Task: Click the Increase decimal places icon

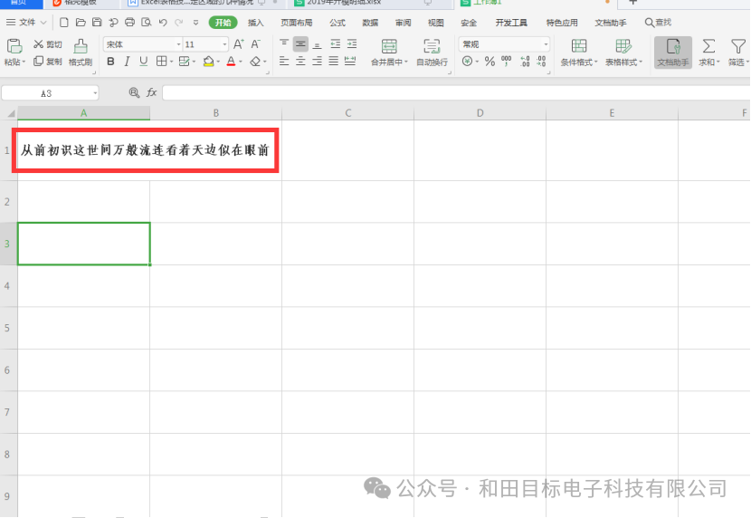Action: (525, 61)
